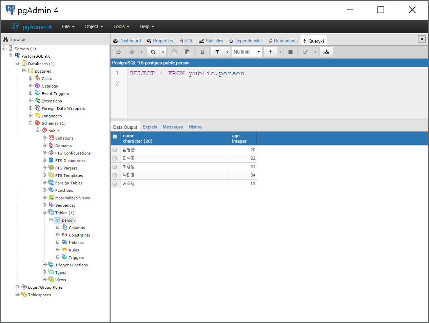Click the Tablespaces folder icon
This screenshot has height=323, width=429.
(24, 295)
